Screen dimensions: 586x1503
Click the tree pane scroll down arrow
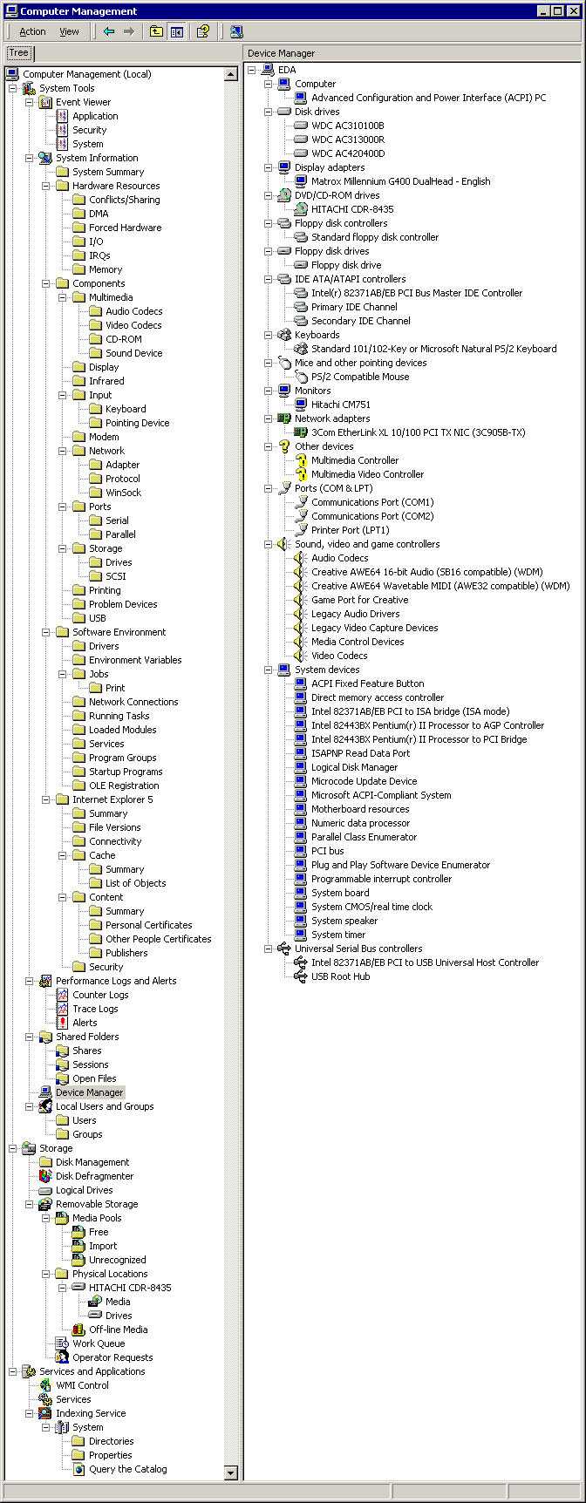pos(231,1472)
